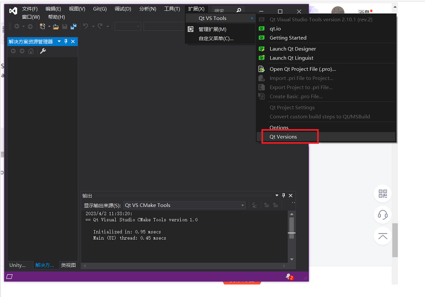This screenshot has width=425, height=297.
Task: Click the Solution Explorer home icon
Action: pos(31,51)
